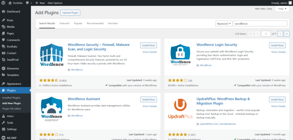The height and width of the screenshot is (140, 293).
Task: Click the Elementor icon in sidebar
Action: (3, 68)
